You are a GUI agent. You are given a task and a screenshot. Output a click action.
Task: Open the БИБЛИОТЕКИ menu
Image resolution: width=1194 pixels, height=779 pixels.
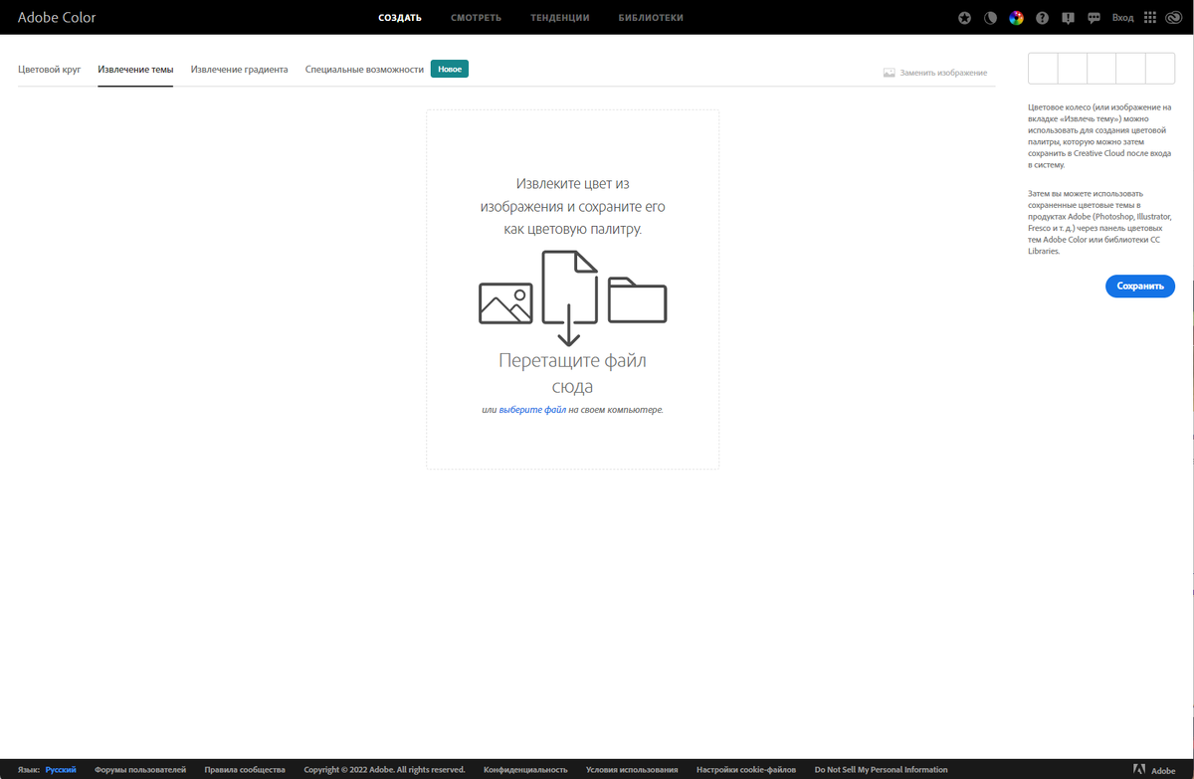(651, 18)
